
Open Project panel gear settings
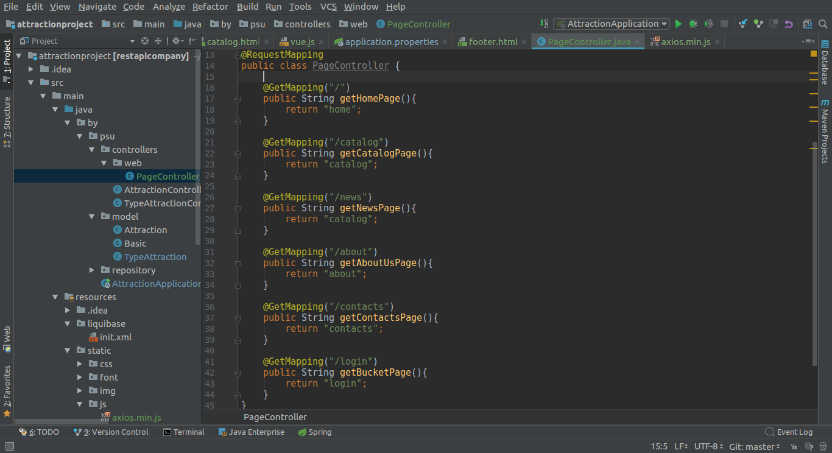pyautogui.click(x=176, y=41)
